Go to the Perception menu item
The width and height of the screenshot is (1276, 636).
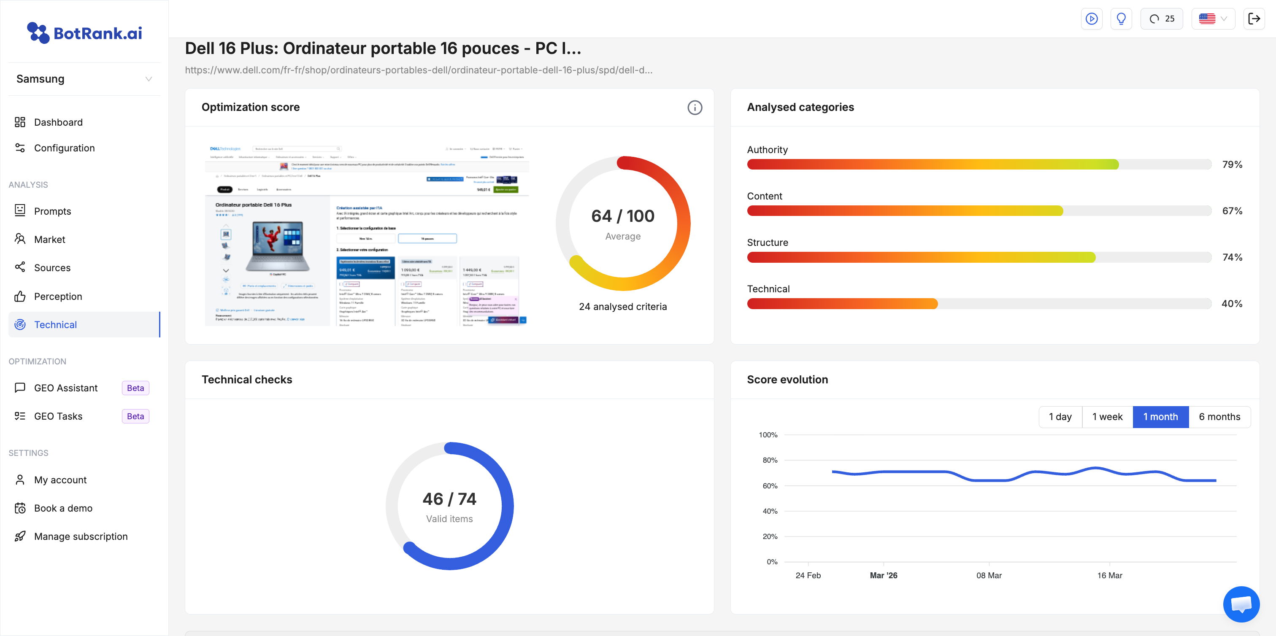pos(58,296)
